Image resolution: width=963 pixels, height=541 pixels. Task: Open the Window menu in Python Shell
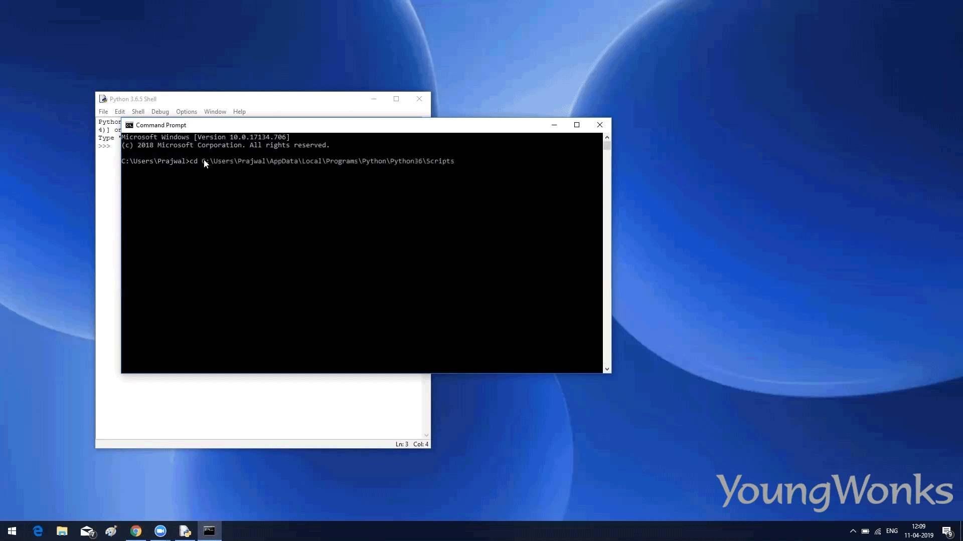pyautogui.click(x=215, y=112)
